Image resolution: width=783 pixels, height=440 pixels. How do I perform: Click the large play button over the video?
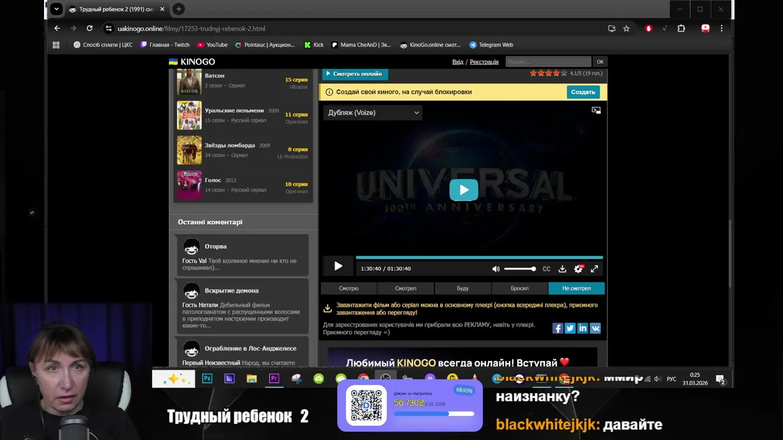[464, 190]
